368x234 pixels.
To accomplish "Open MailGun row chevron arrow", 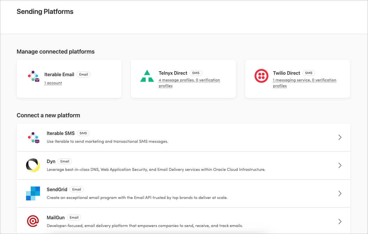I will click(x=340, y=222).
